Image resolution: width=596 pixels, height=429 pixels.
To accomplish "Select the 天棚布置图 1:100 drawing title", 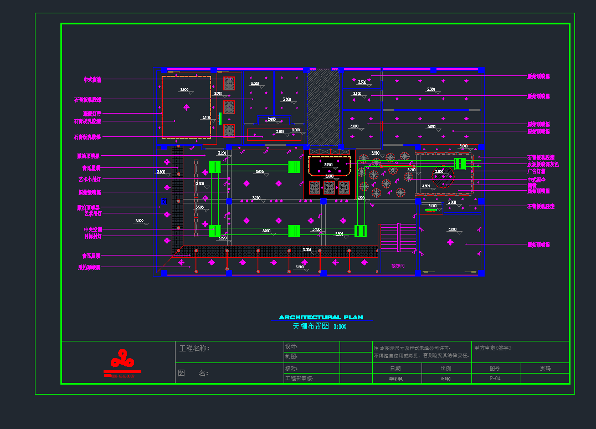I will click(319, 327).
